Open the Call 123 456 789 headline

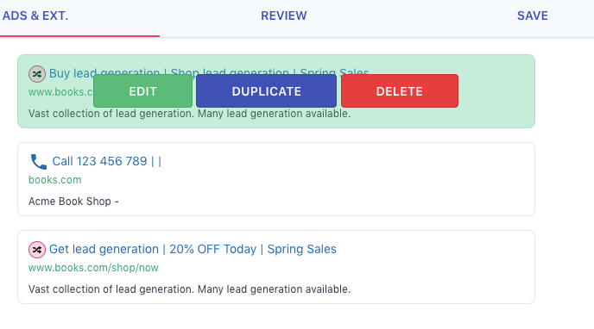(107, 161)
